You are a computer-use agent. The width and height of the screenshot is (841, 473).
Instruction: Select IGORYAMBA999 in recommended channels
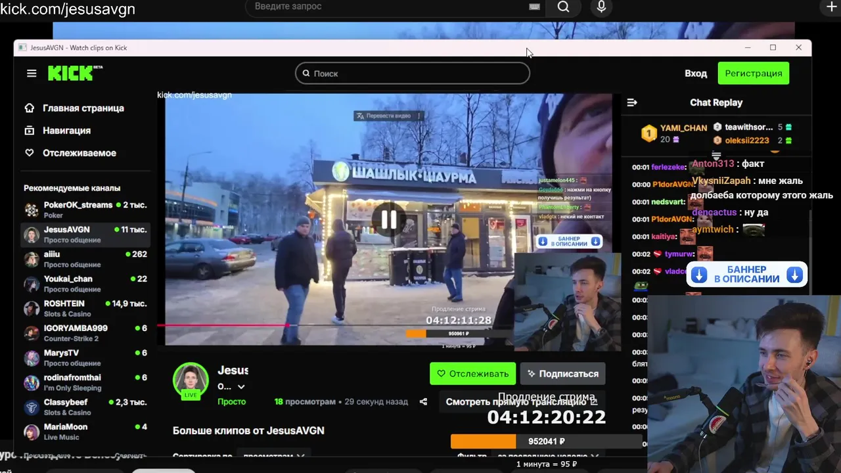click(x=85, y=333)
